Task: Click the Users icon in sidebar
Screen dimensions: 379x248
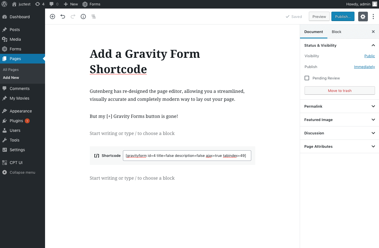Action: (5, 130)
